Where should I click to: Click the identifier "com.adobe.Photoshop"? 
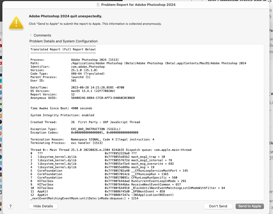coord(88,67)
